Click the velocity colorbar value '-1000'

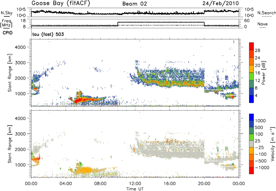tap(262, 168)
